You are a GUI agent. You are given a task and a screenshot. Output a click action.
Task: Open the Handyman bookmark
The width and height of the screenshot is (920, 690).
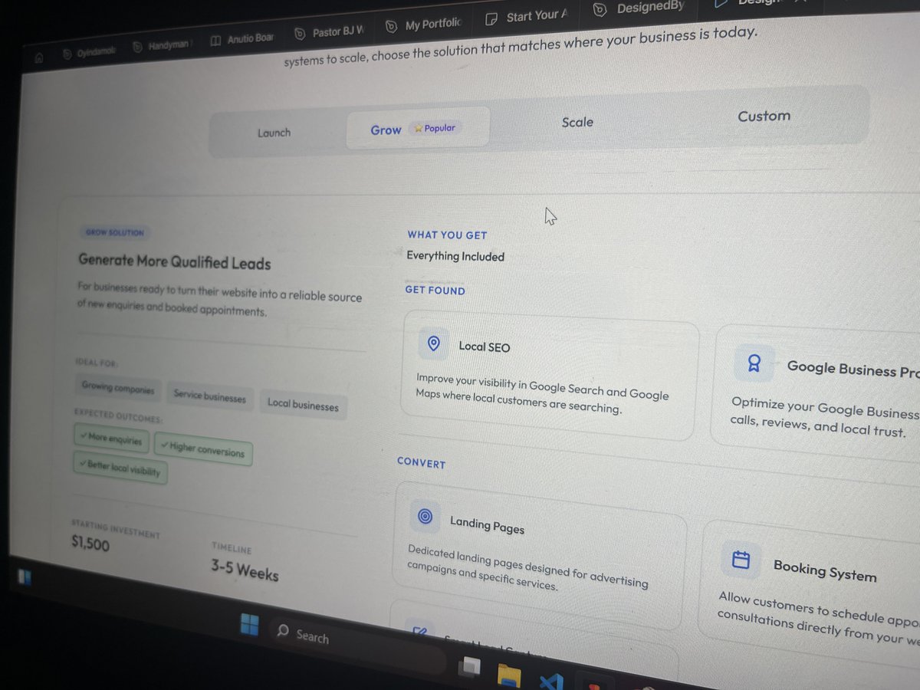[163, 46]
